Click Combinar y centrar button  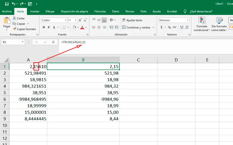[136, 28]
